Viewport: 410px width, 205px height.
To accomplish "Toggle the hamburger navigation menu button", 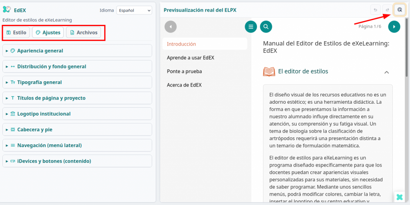I will tap(251, 27).
